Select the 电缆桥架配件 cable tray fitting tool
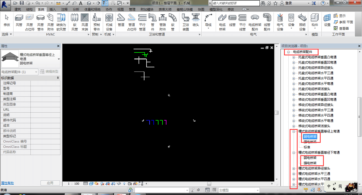Image resolution: width=362 pixels, height=195 pixels. click(x=255, y=22)
